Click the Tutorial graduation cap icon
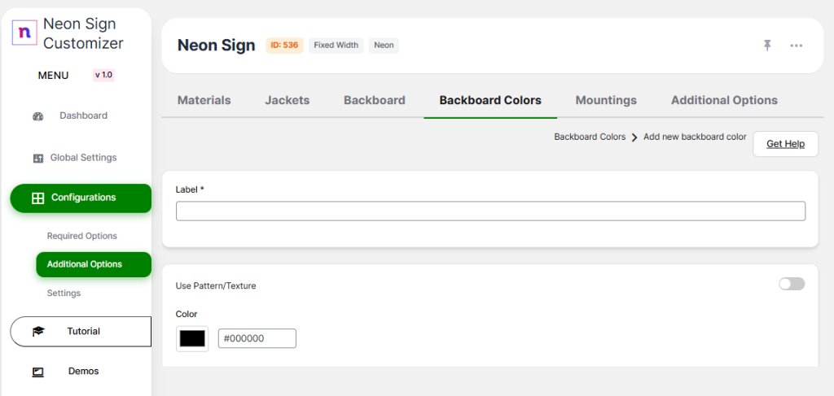 (38, 332)
